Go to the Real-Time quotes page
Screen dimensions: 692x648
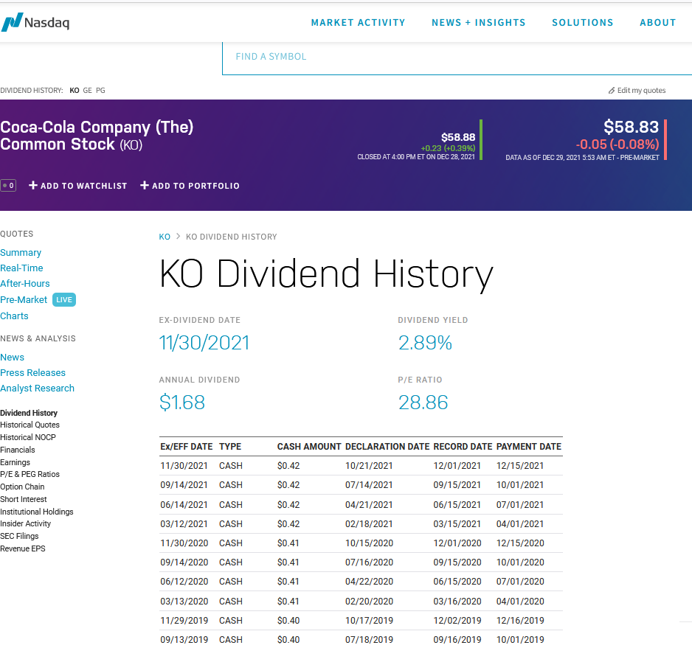tap(21, 268)
